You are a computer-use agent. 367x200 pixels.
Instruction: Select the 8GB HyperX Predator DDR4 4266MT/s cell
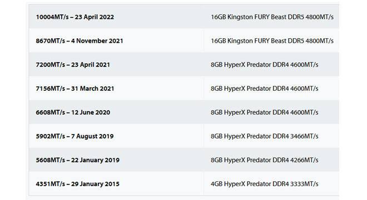[x=271, y=160]
